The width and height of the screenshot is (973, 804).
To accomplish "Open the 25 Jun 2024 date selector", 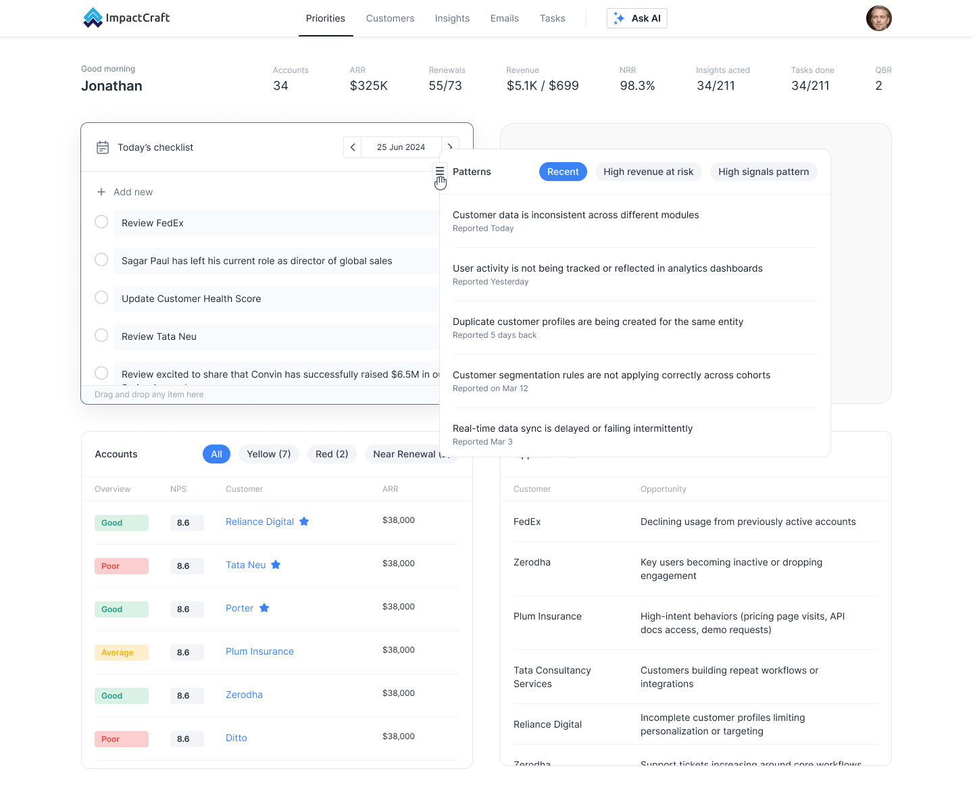I will pyautogui.click(x=401, y=147).
